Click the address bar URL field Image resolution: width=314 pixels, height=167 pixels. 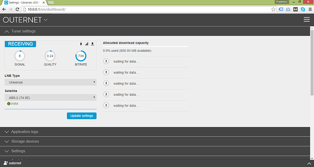[x=148, y=9]
